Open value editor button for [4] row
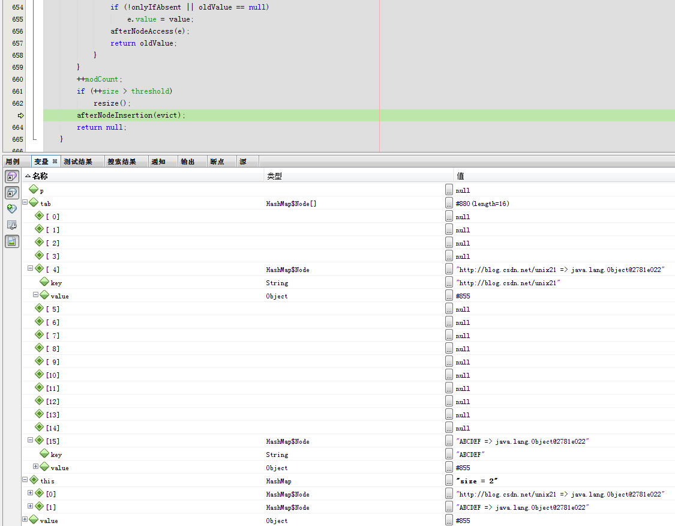The image size is (675, 526). [x=449, y=269]
